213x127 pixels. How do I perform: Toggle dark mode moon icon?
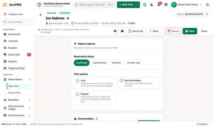(x=152, y=5)
